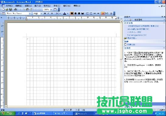Open the 帮助(H) menu
Viewport: 166px width, 116px height.
click(x=77, y=6)
